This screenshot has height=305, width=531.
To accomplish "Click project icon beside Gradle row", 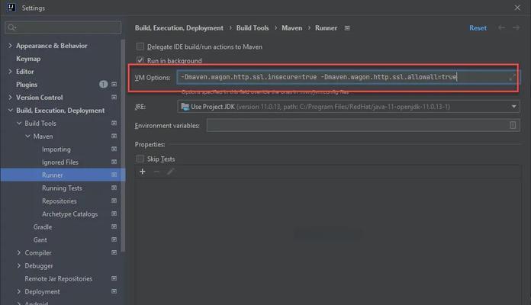I will (114, 226).
